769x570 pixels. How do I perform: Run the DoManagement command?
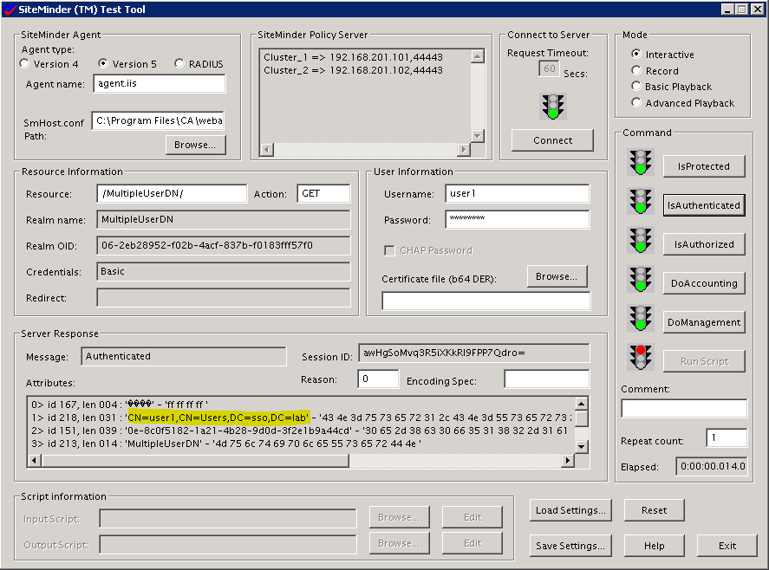pos(704,322)
